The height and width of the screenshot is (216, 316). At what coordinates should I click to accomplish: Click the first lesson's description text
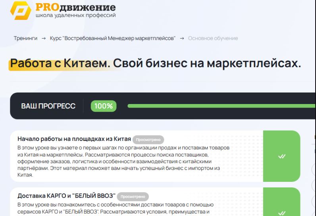[x=123, y=161]
